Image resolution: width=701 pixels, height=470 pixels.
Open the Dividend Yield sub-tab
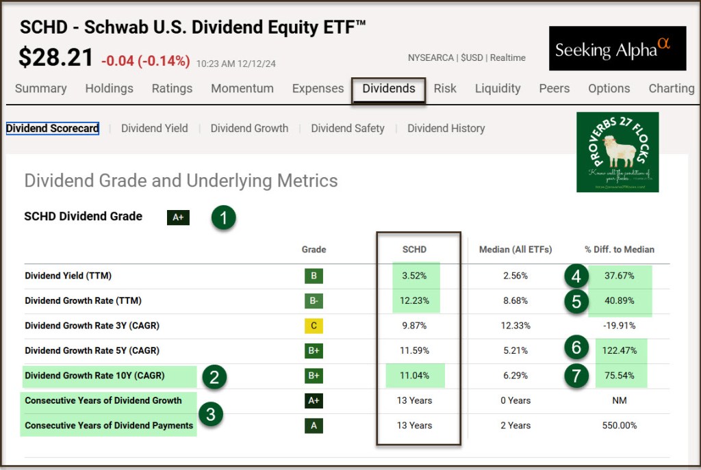(x=154, y=129)
